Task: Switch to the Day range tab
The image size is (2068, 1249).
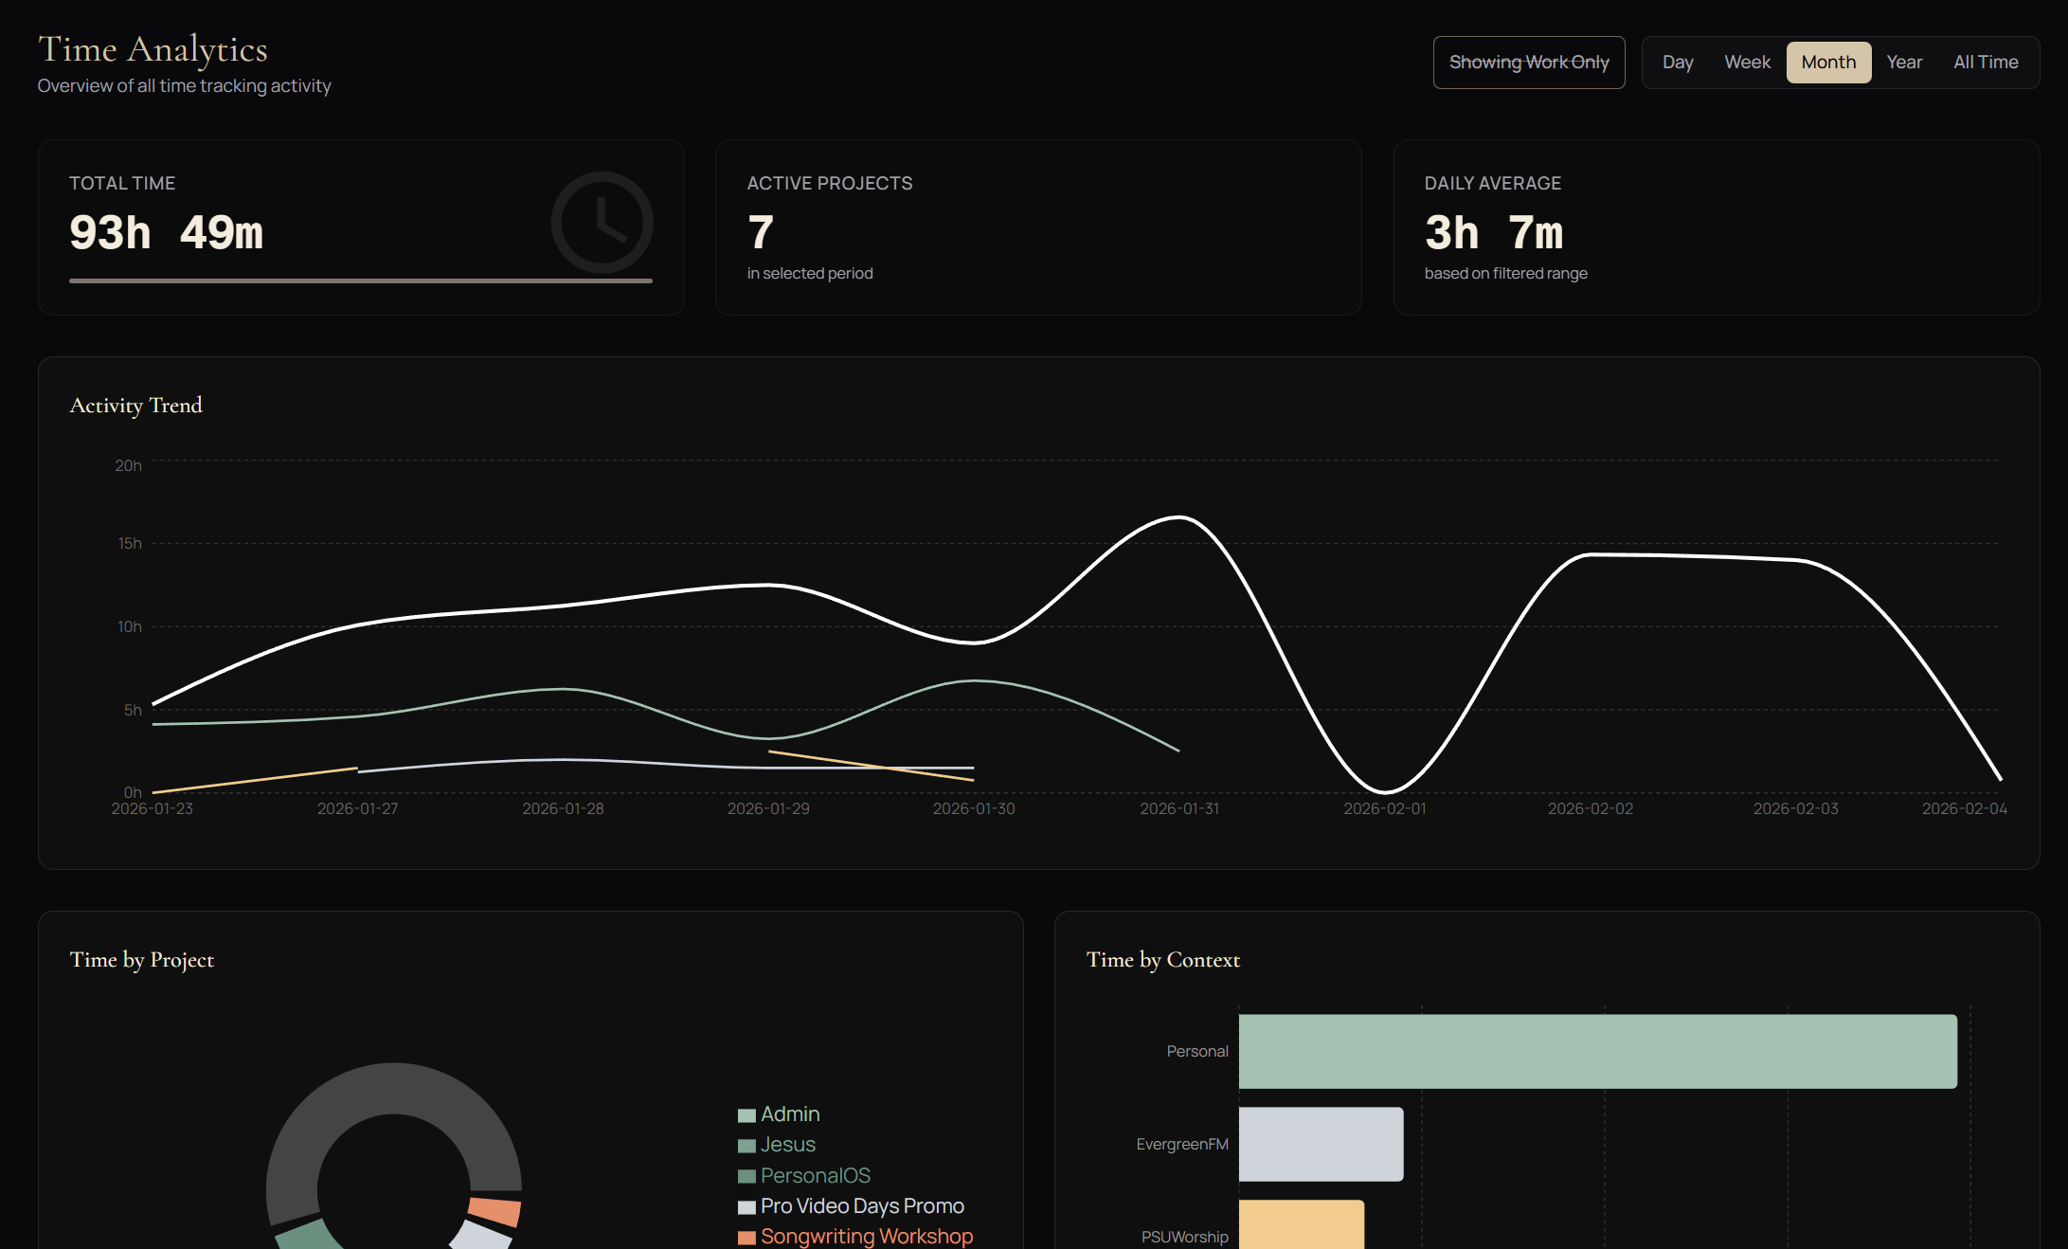Action: coord(1678,63)
